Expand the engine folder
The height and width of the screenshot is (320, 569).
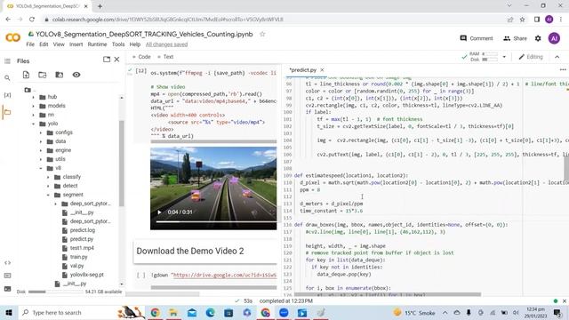(x=41, y=150)
